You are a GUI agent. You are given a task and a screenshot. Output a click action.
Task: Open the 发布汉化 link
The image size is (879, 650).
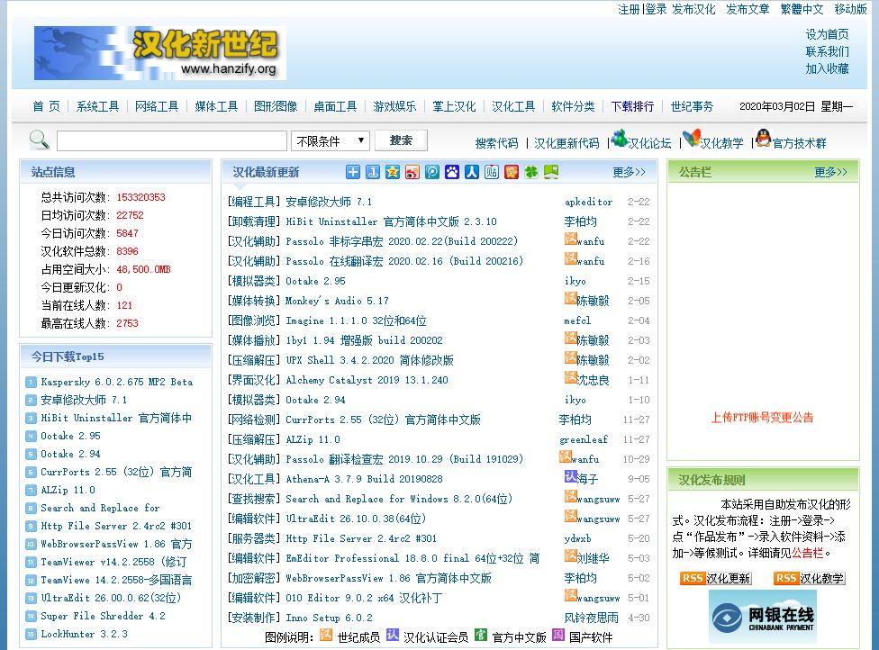pos(693,10)
